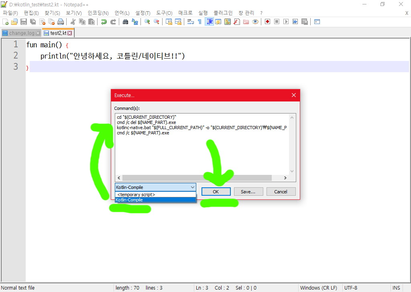
Task: Click the Redo toolbar icon
Action: 113,22
